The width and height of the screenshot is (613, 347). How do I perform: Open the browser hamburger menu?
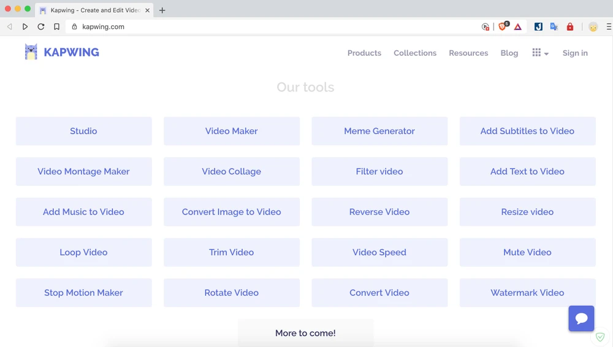(x=609, y=26)
